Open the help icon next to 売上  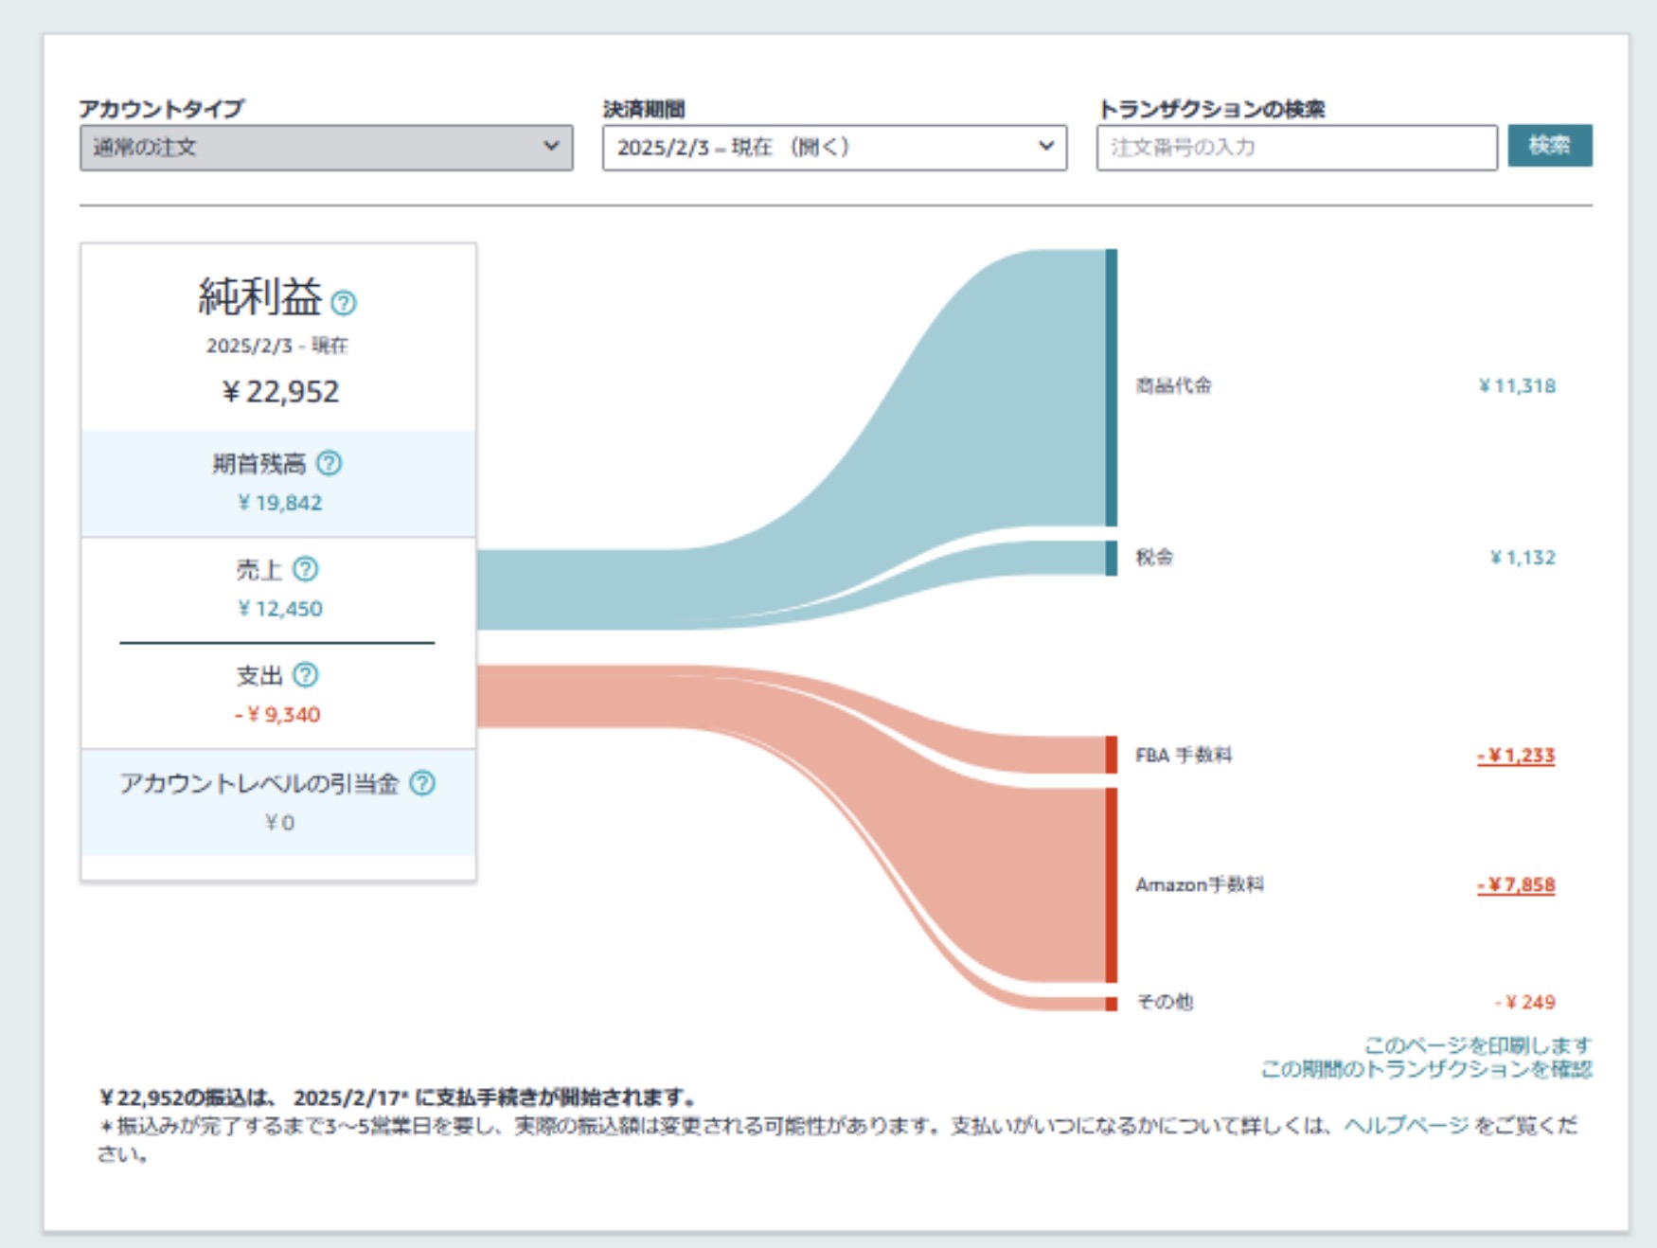(306, 569)
